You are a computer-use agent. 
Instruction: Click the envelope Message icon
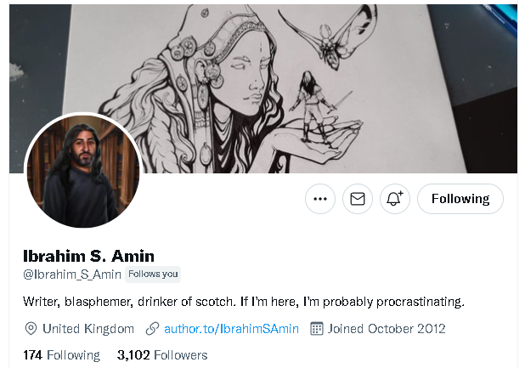358,199
